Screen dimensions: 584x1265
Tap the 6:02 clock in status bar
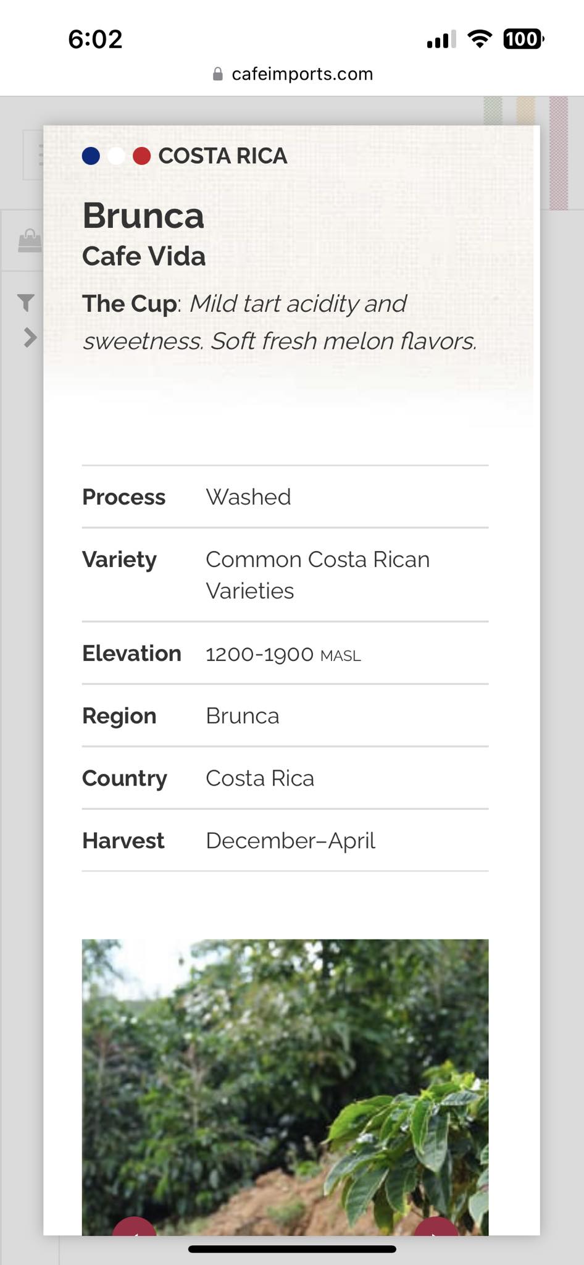coord(95,40)
